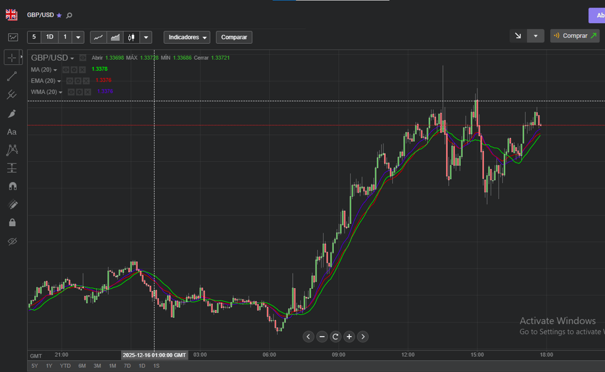Viewport: 605px width, 372px height.
Task: Open the EMA (20) indicator dropdown
Action: (x=59, y=81)
